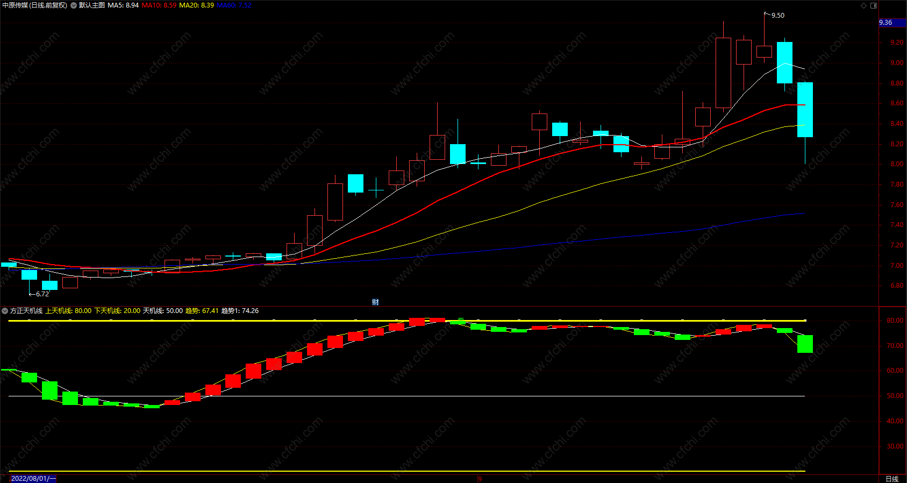
Task: Open the 方正天机线 indicator dropdown arrow
Action: click(5, 311)
